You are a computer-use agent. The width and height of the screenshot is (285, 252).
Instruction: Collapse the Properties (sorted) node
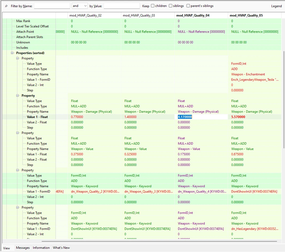point(12,53)
